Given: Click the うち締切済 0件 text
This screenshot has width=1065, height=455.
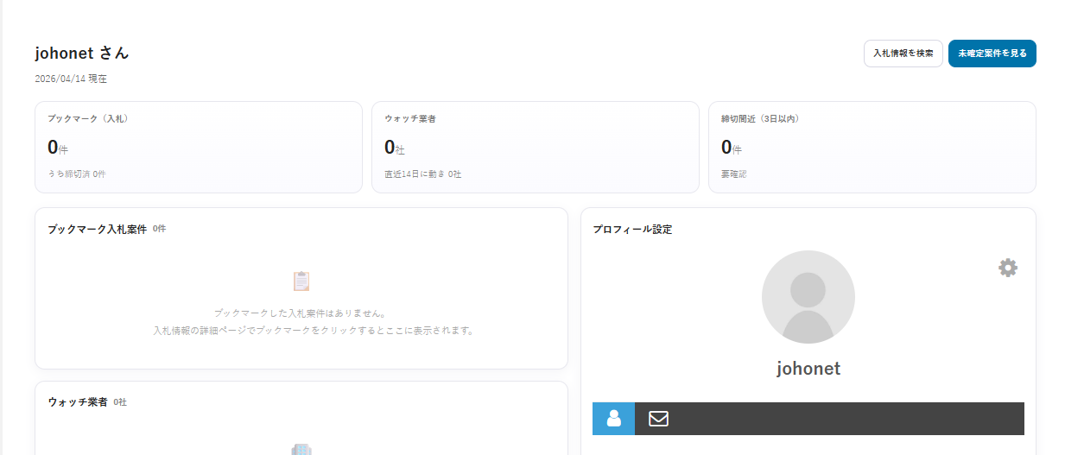Looking at the screenshot, I should (76, 174).
